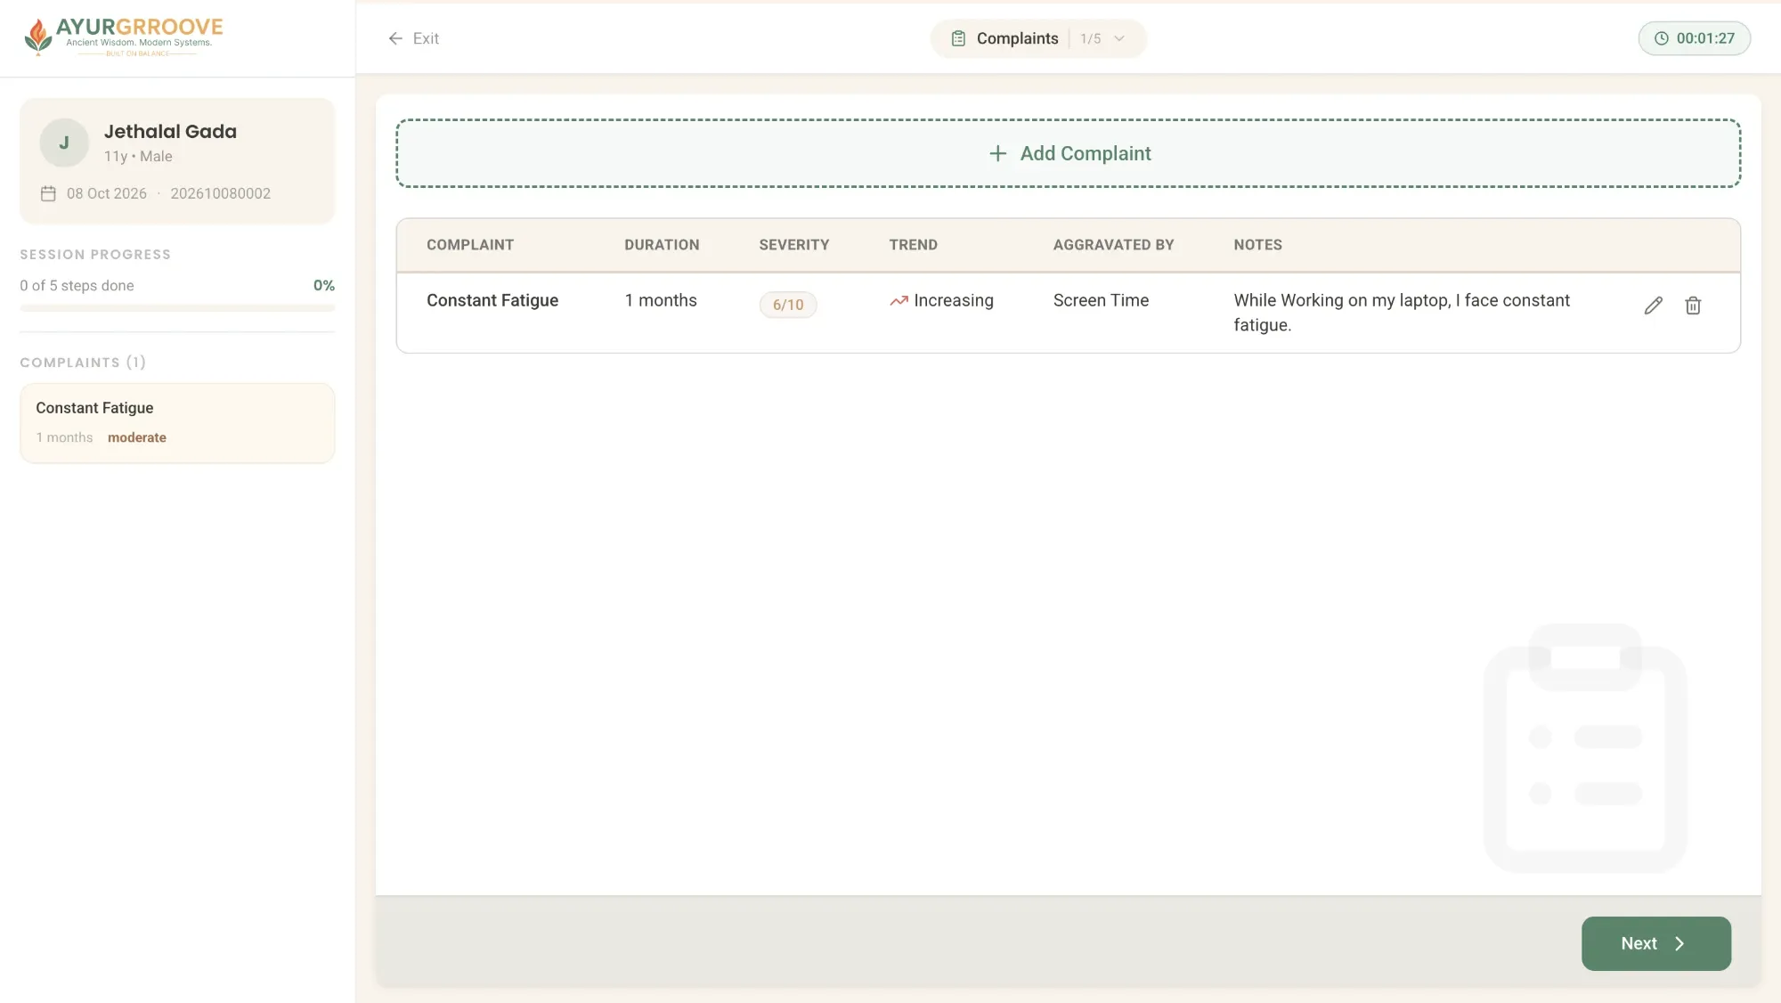Click the clipboard icon beside Complaints
Image resolution: width=1781 pixels, height=1003 pixels.
tap(958, 38)
